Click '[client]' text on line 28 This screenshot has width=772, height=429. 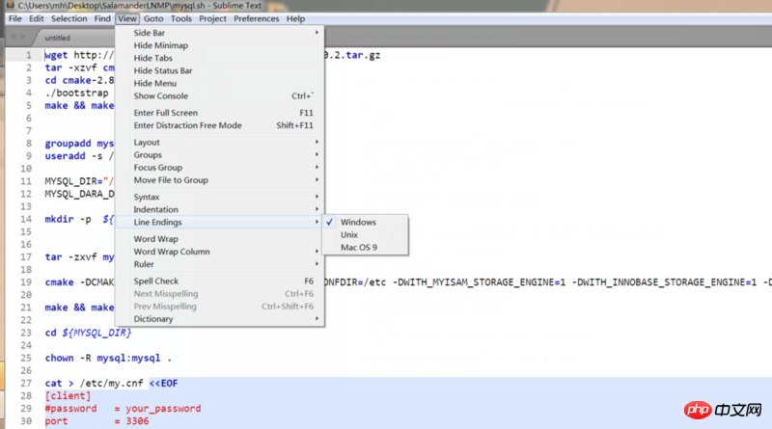(68, 396)
